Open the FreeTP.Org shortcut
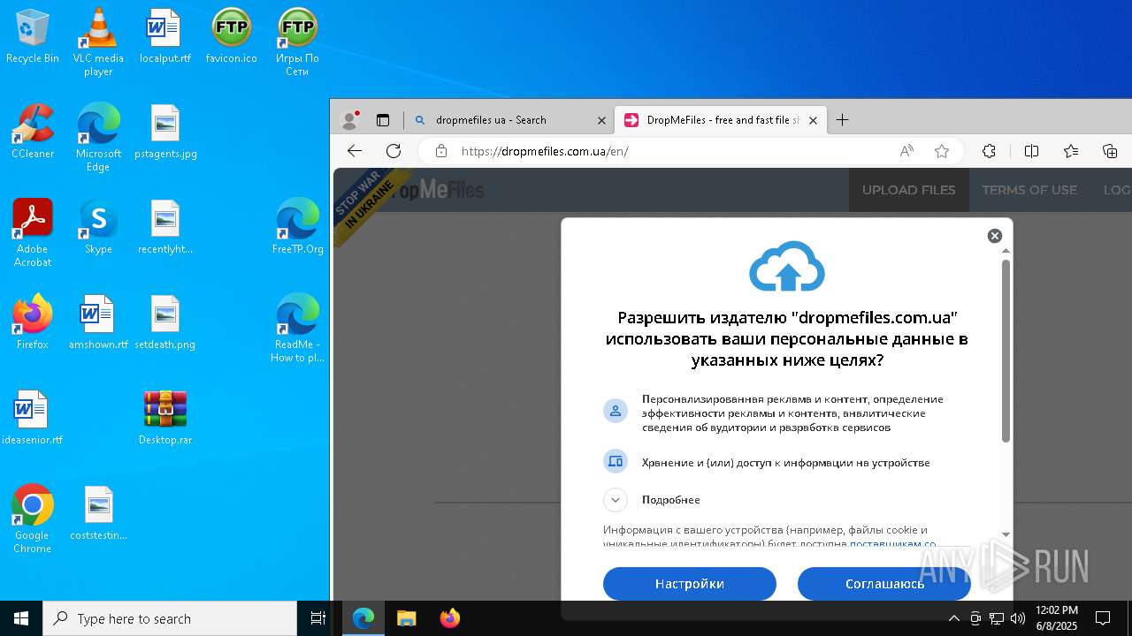1132x636 pixels. [297, 228]
